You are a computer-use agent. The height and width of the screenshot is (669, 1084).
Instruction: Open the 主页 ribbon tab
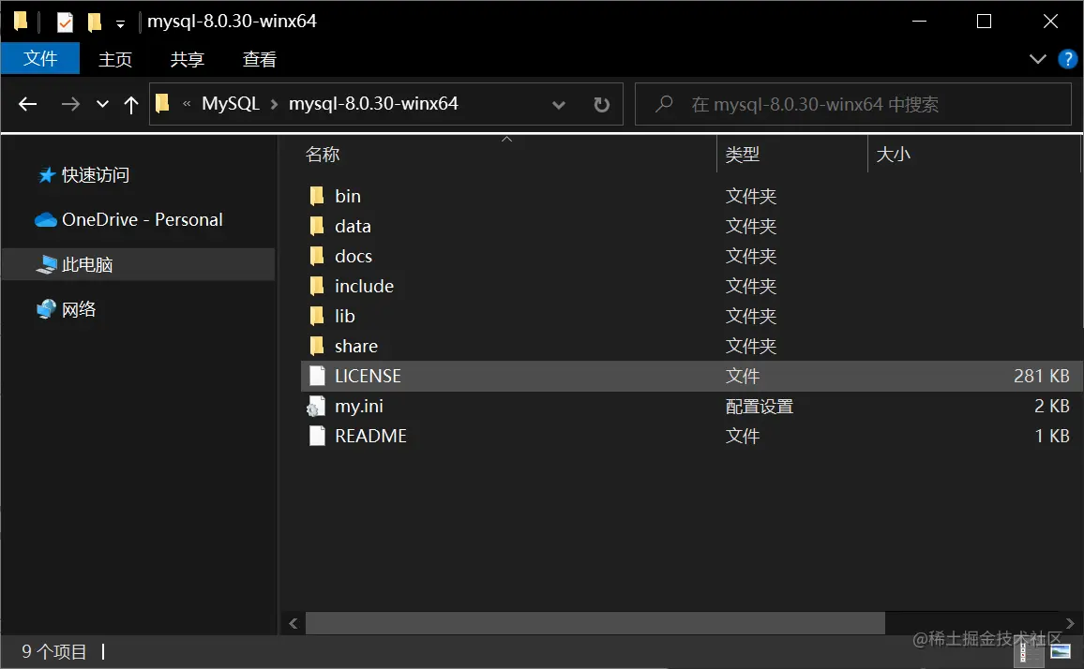(x=114, y=59)
